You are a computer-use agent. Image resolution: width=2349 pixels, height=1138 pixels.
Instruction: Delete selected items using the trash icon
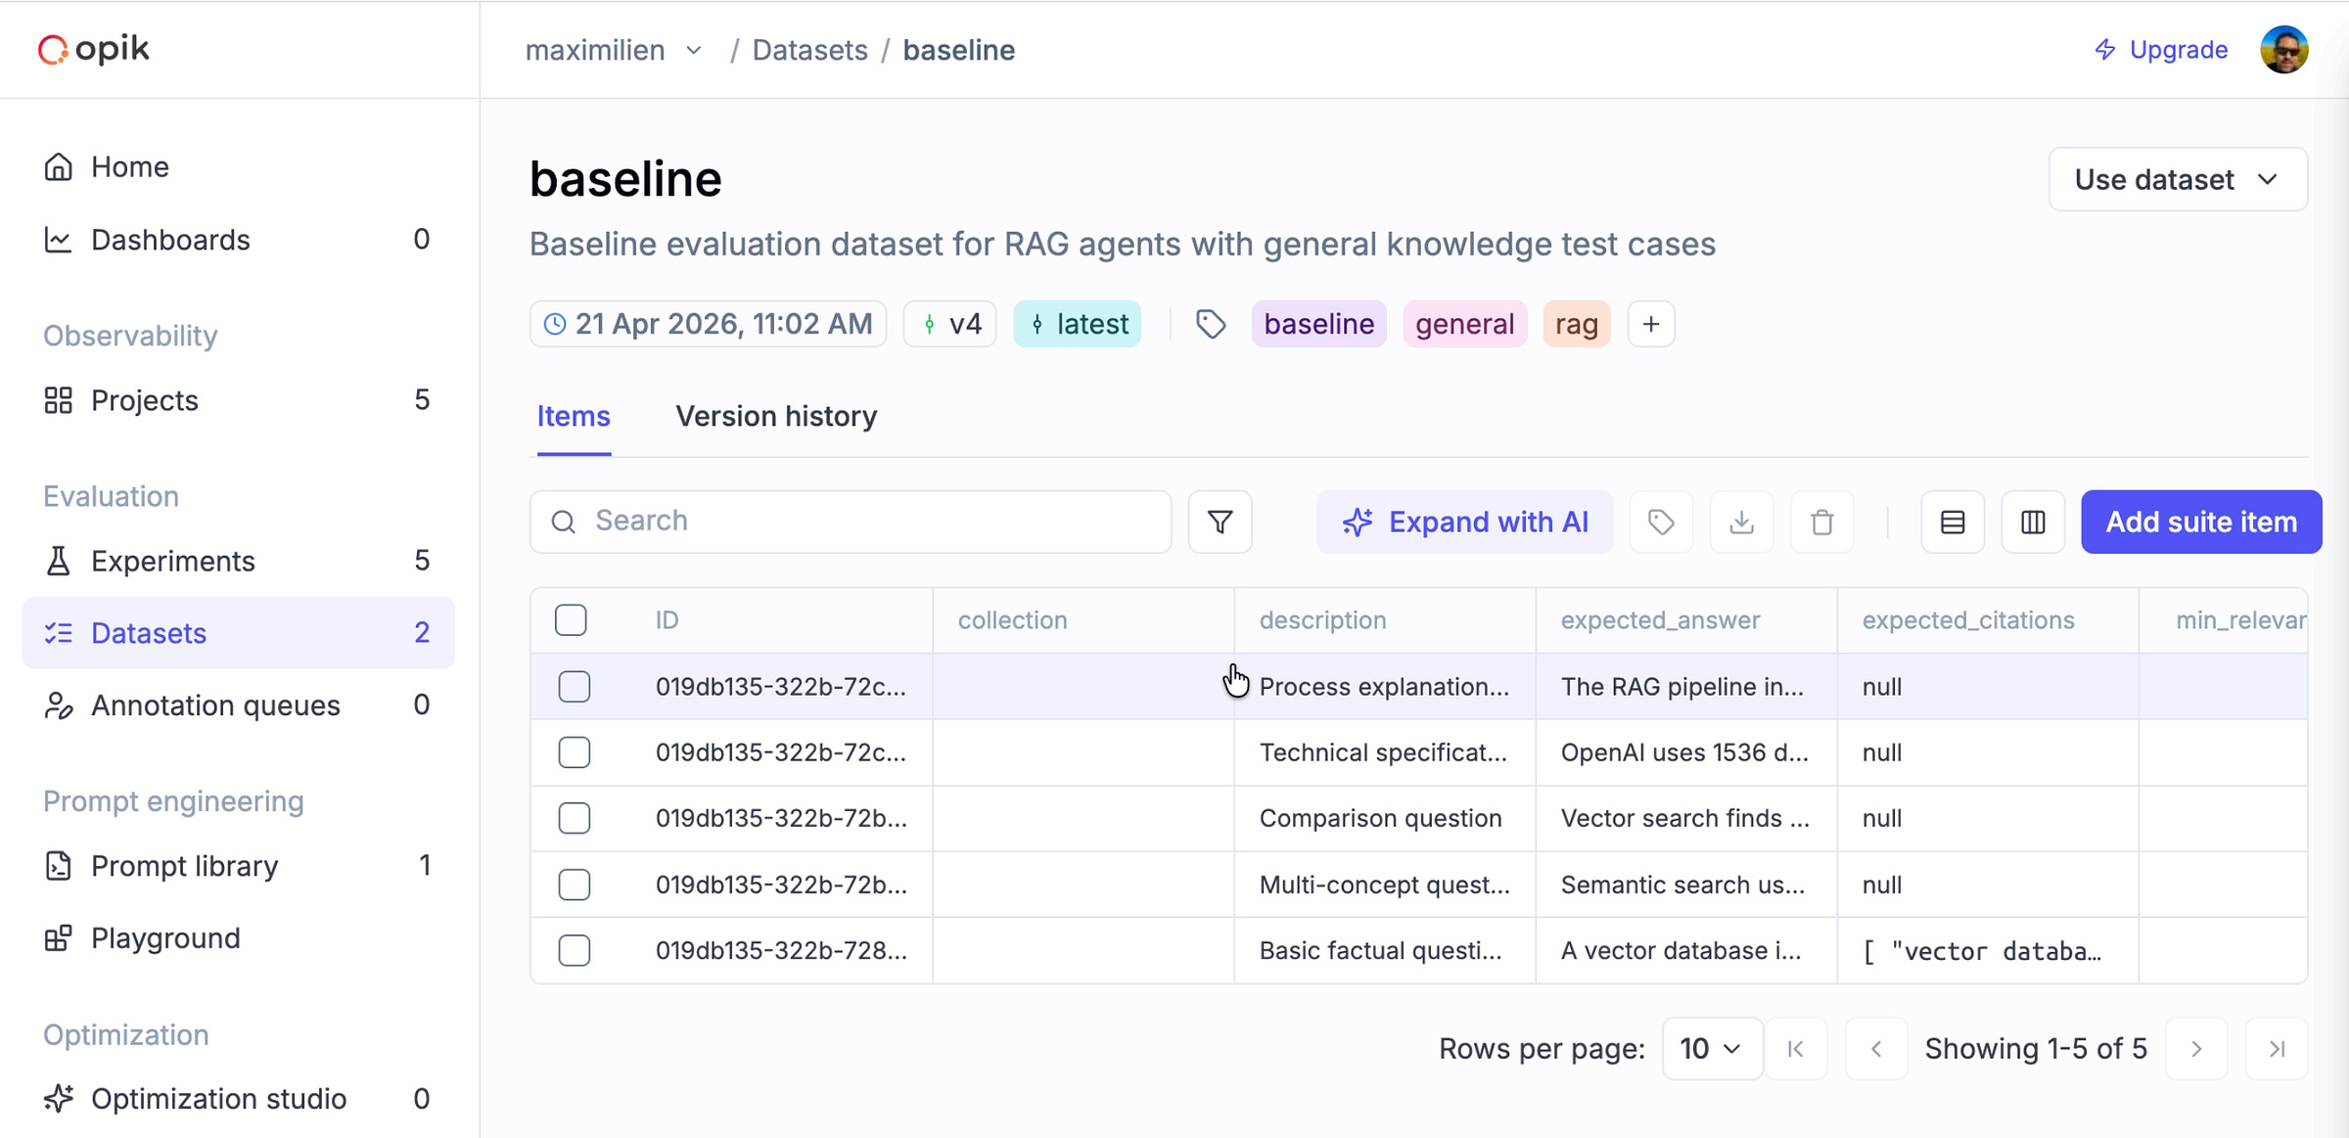pyautogui.click(x=1821, y=522)
